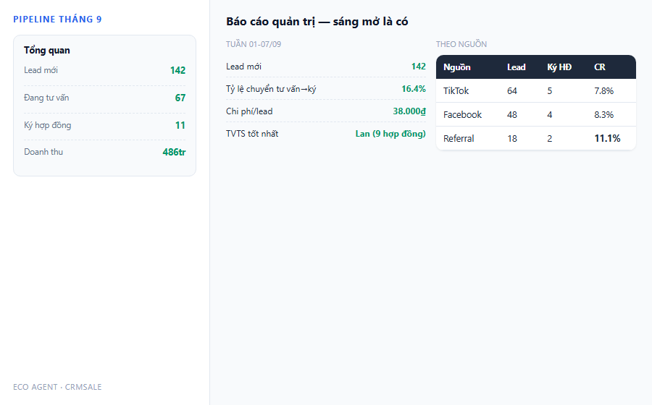The width and height of the screenshot is (652, 405).
Task: Select the TUẦN 01-07/09 section label
Action: point(254,44)
